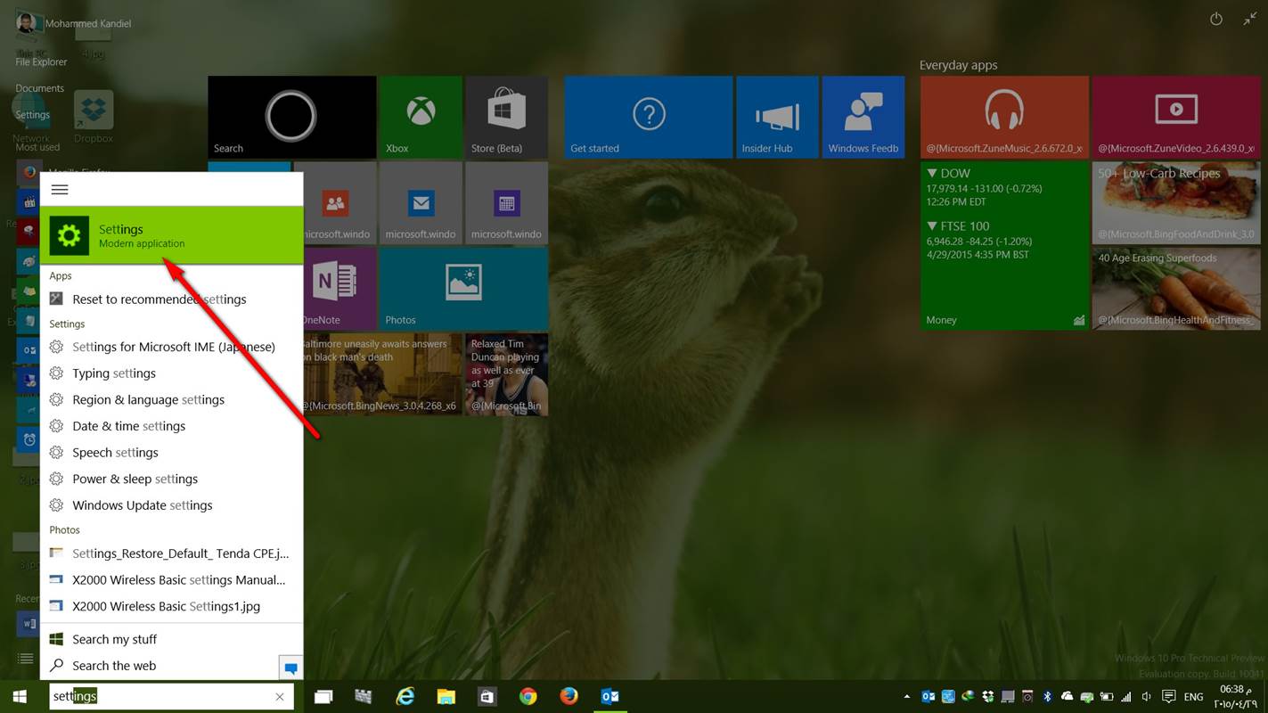Open Settings_Restore_Default_ Tenda CPE photo
Viewport: 1268px width, 713px height.
pos(171,553)
